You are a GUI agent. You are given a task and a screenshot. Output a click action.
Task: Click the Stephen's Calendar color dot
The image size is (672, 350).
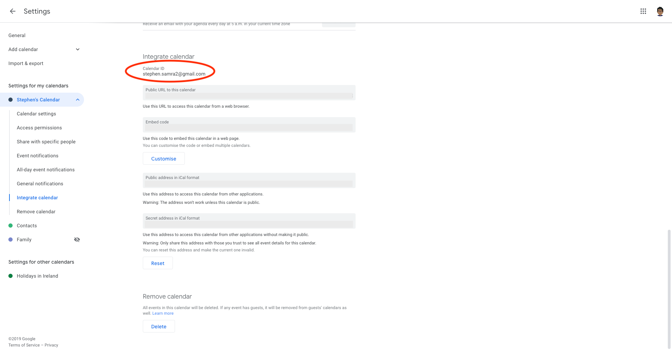10,100
